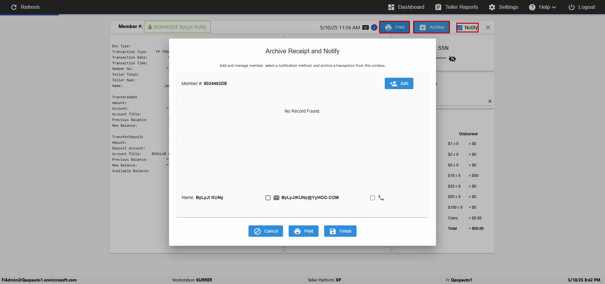The image size is (605, 284).
Task: Click the Refresh icon in top bar
Action: click(14, 7)
